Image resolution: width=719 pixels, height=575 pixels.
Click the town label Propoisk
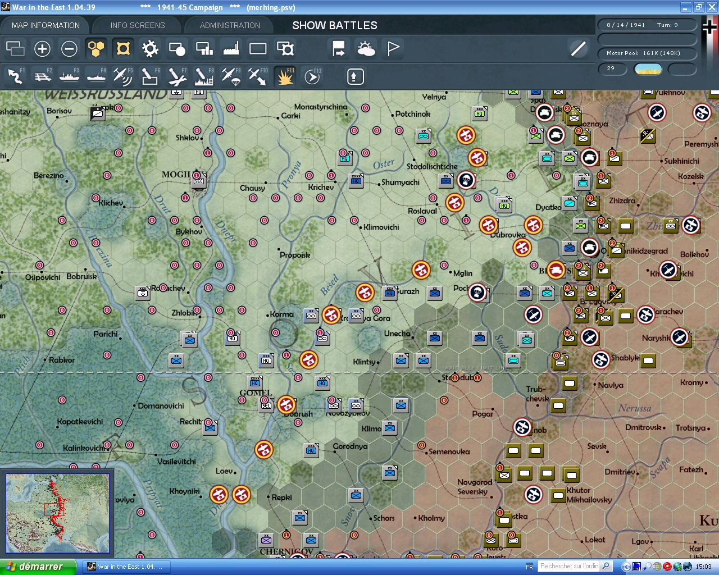click(295, 255)
